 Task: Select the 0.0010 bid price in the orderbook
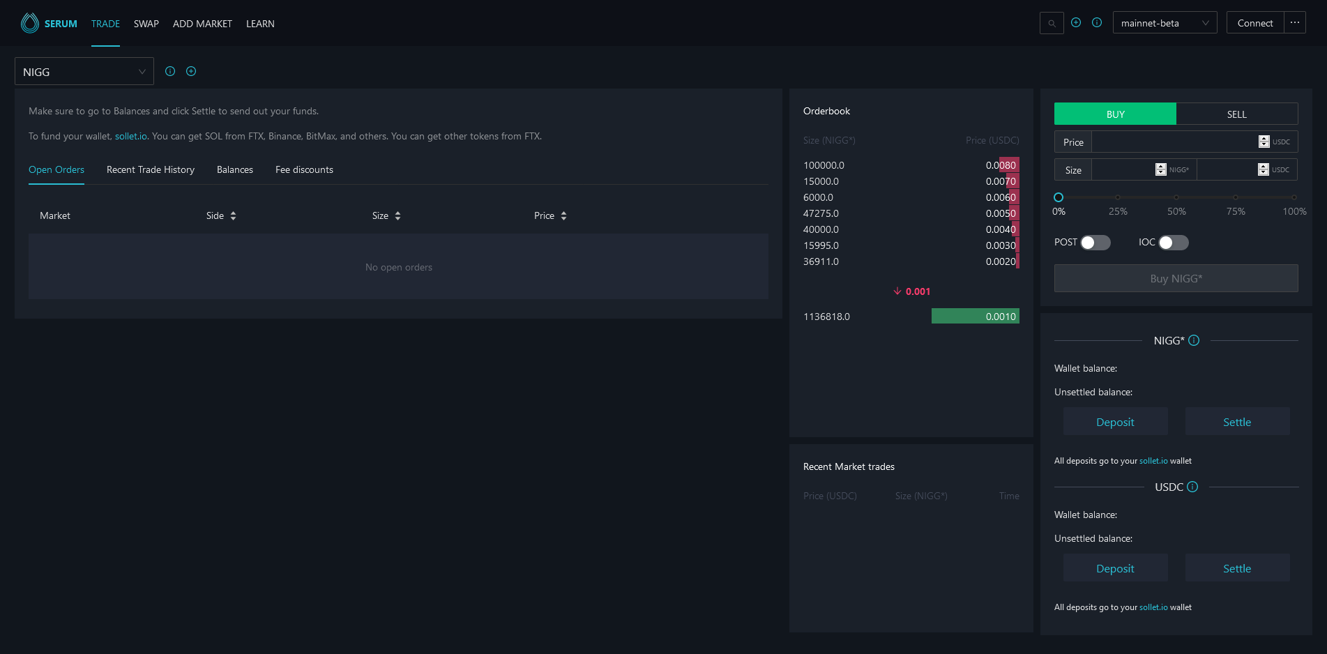click(x=1001, y=317)
